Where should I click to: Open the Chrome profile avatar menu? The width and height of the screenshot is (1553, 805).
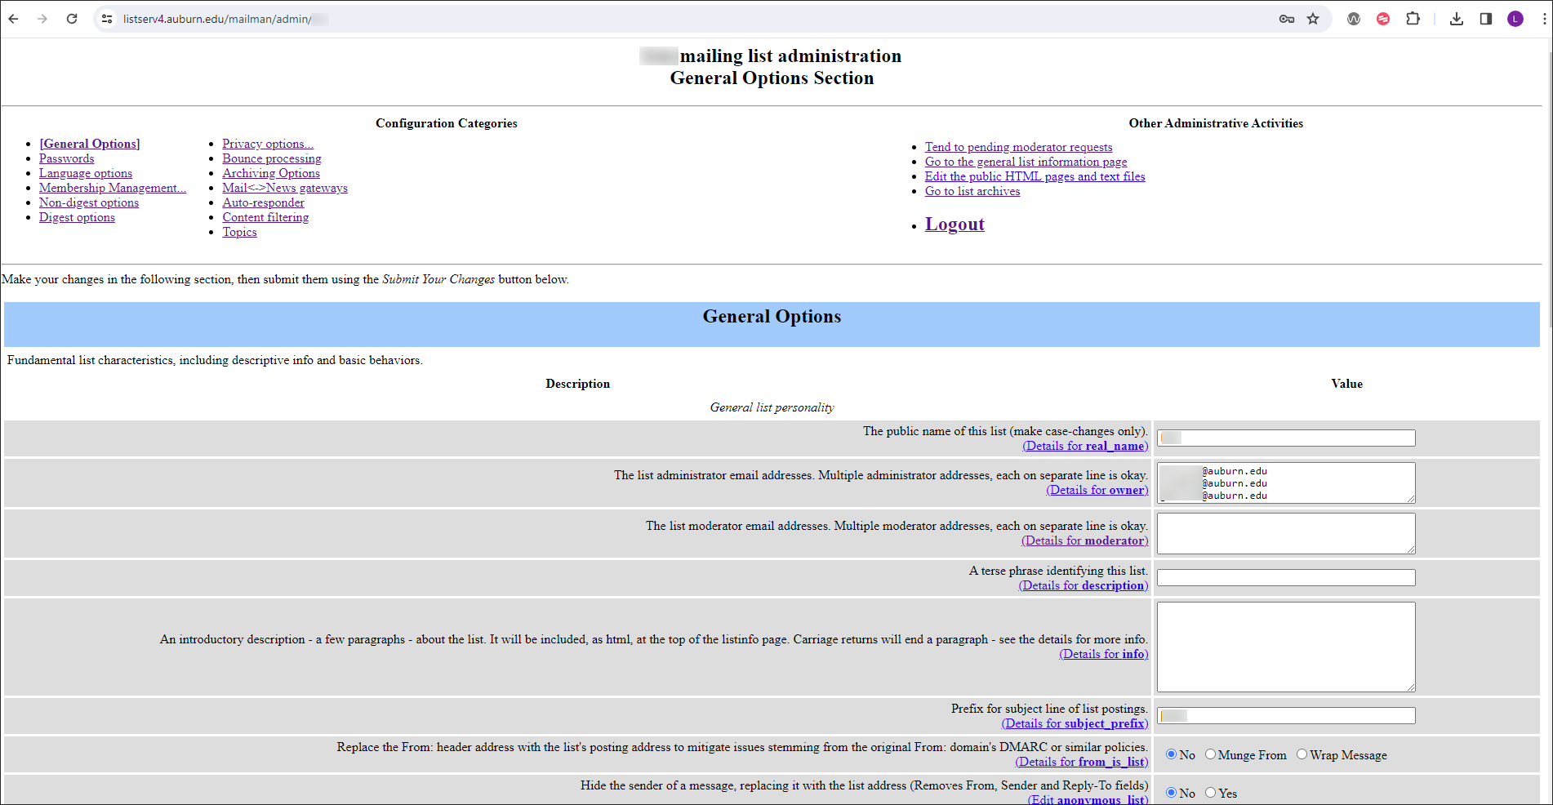[1515, 19]
